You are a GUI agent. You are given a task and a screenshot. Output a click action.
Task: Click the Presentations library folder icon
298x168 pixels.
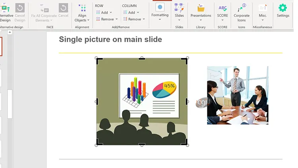click(201, 8)
